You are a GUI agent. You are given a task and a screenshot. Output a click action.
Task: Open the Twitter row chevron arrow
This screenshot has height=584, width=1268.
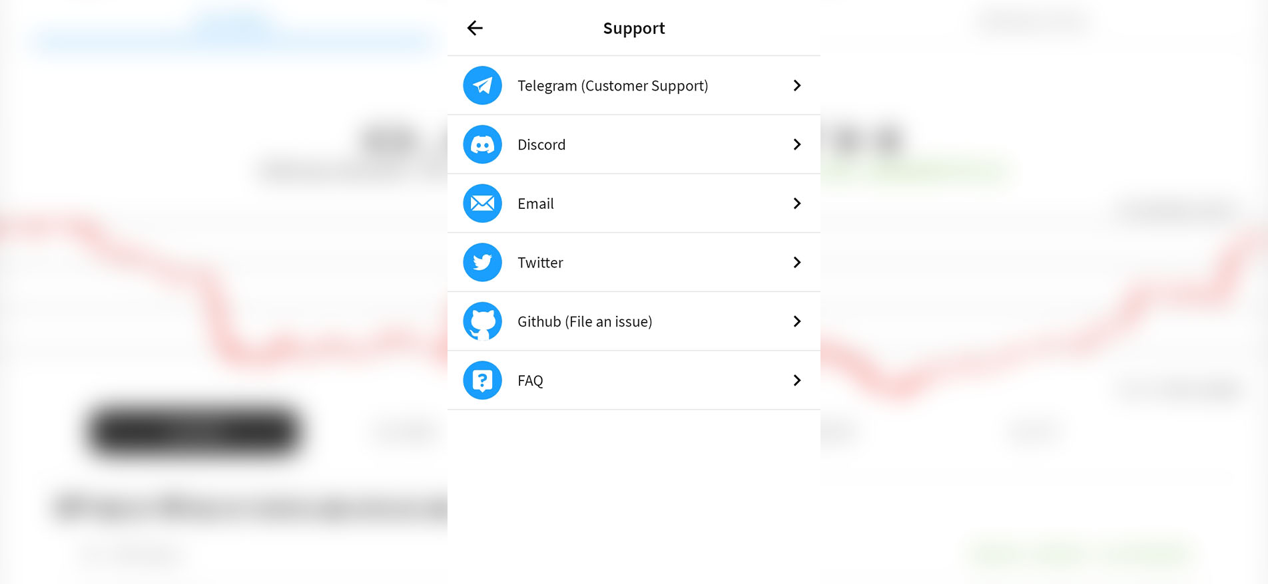tap(797, 262)
